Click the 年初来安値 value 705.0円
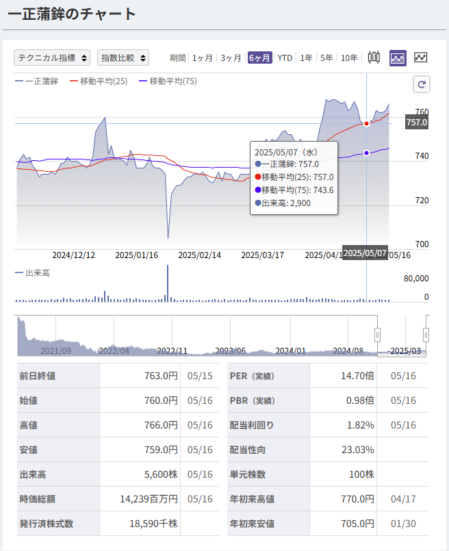Screen dimensions: 449x551 tap(357, 524)
